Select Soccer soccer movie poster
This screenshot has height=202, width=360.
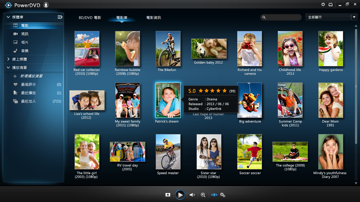point(250,152)
